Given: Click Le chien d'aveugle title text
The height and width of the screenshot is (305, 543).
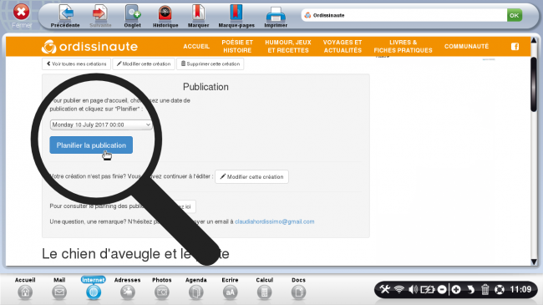Looking at the screenshot, I should pyautogui.click(x=135, y=254).
